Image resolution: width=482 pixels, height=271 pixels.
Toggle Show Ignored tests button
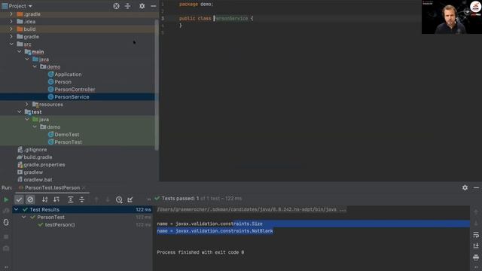pos(30,199)
